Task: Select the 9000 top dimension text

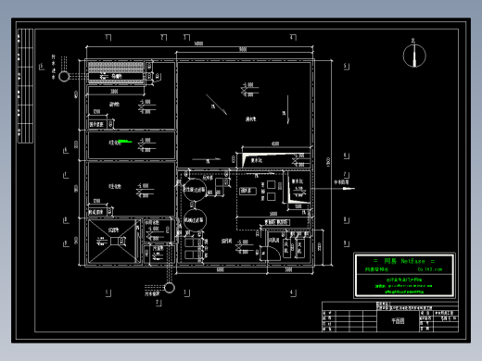Action: pos(243,49)
